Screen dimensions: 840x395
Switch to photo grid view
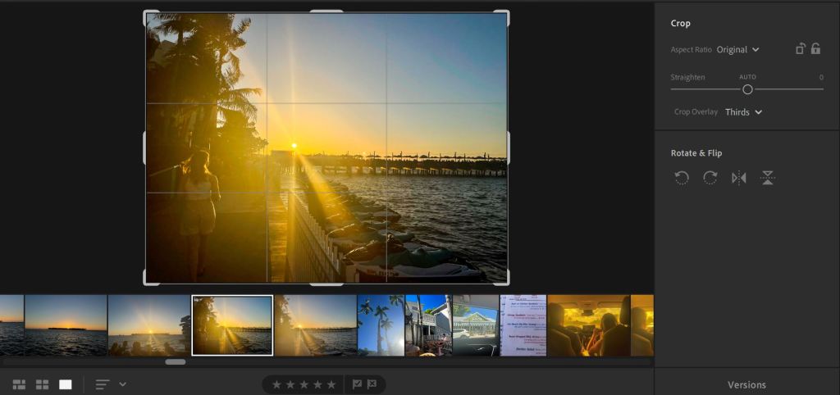point(19,384)
